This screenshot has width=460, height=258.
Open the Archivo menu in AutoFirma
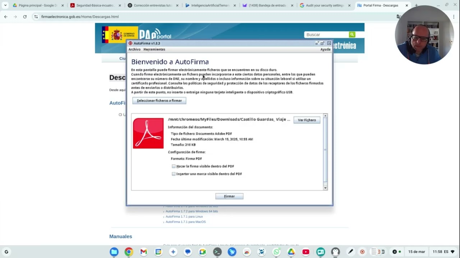pos(134,49)
